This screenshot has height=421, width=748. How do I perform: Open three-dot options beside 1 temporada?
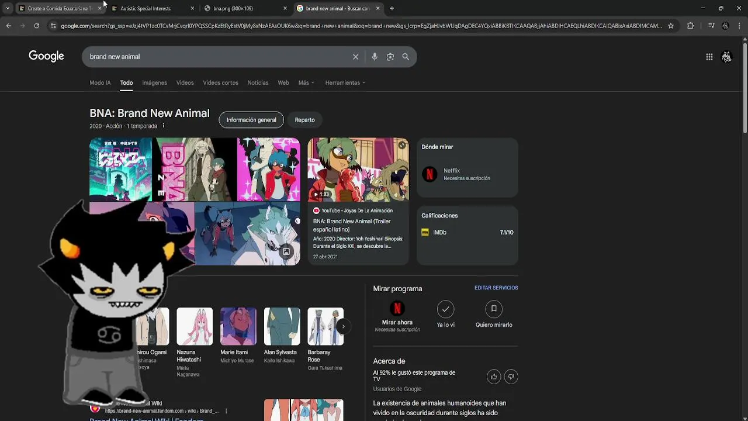click(x=164, y=126)
